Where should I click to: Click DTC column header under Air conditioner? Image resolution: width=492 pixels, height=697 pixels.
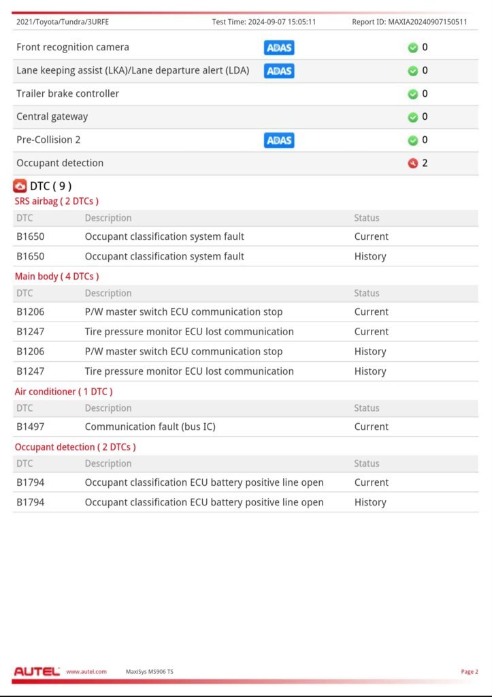point(24,408)
